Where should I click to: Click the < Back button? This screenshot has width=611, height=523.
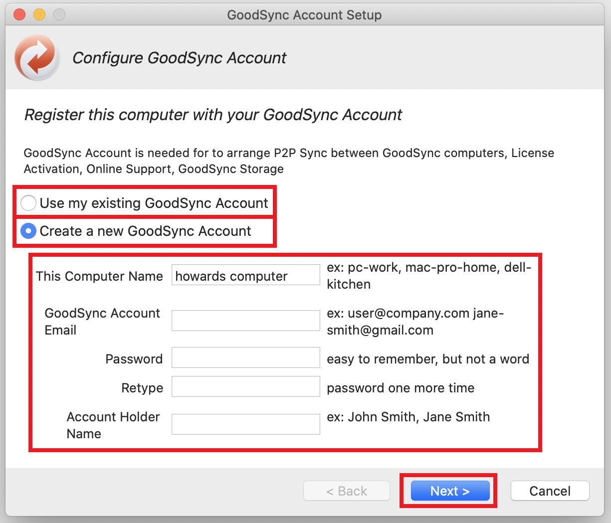tap(347, 491)
